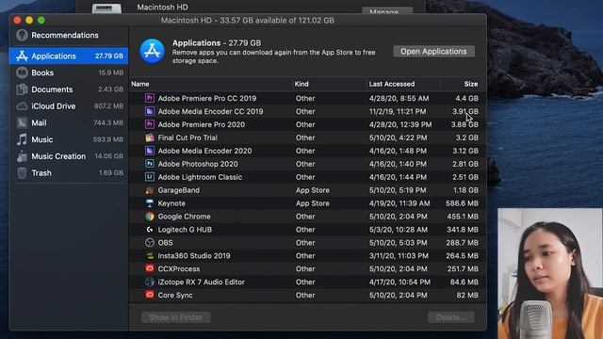Click 341.8 MB size of Logitech G HUB

point(463,230)
